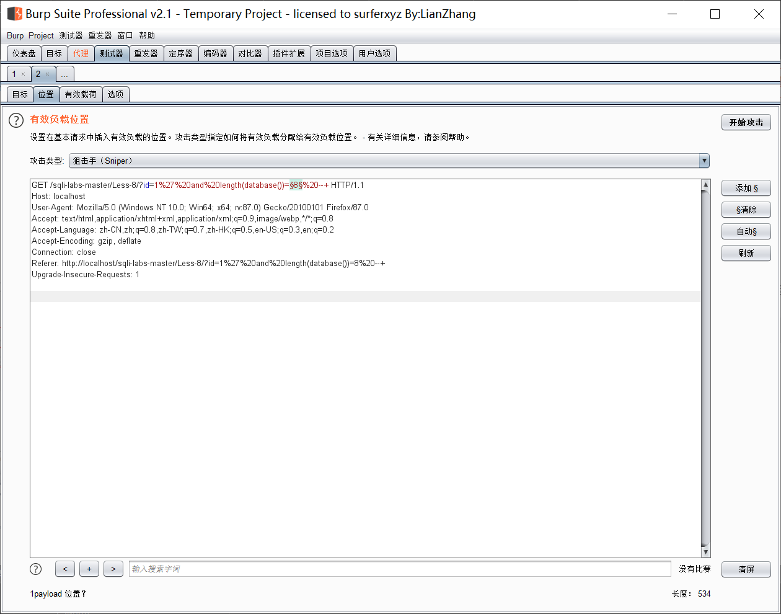Select the 位置 sub-tab

[x=46, y=94]
